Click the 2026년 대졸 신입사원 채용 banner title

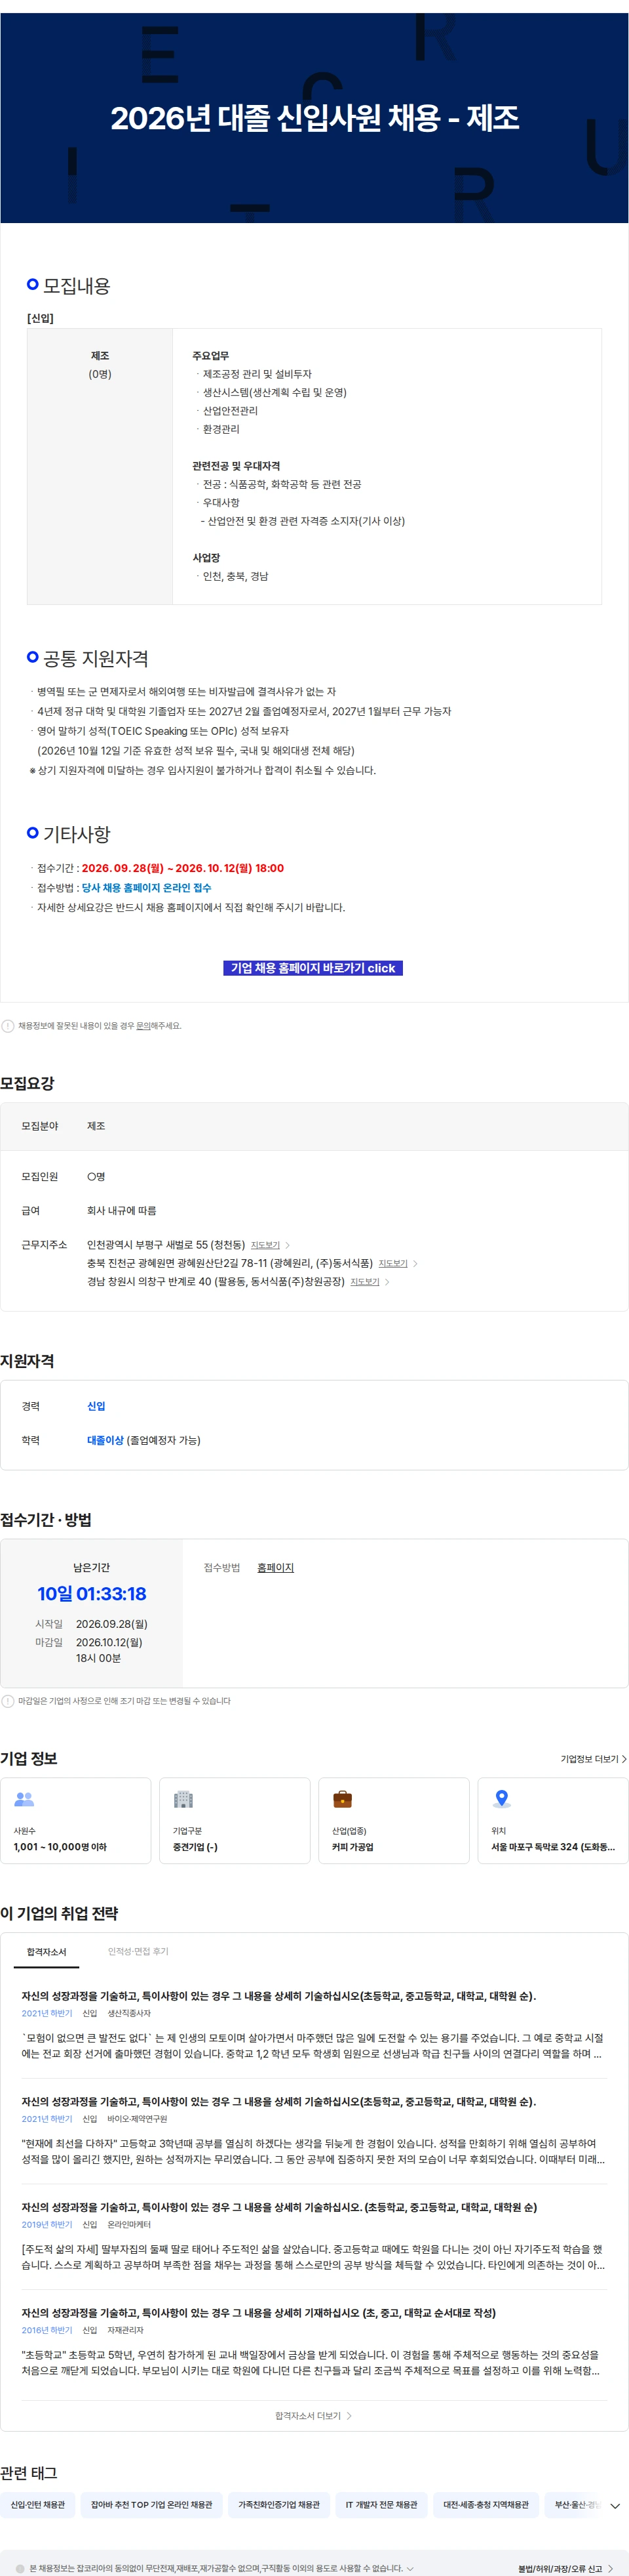point(314,118)
